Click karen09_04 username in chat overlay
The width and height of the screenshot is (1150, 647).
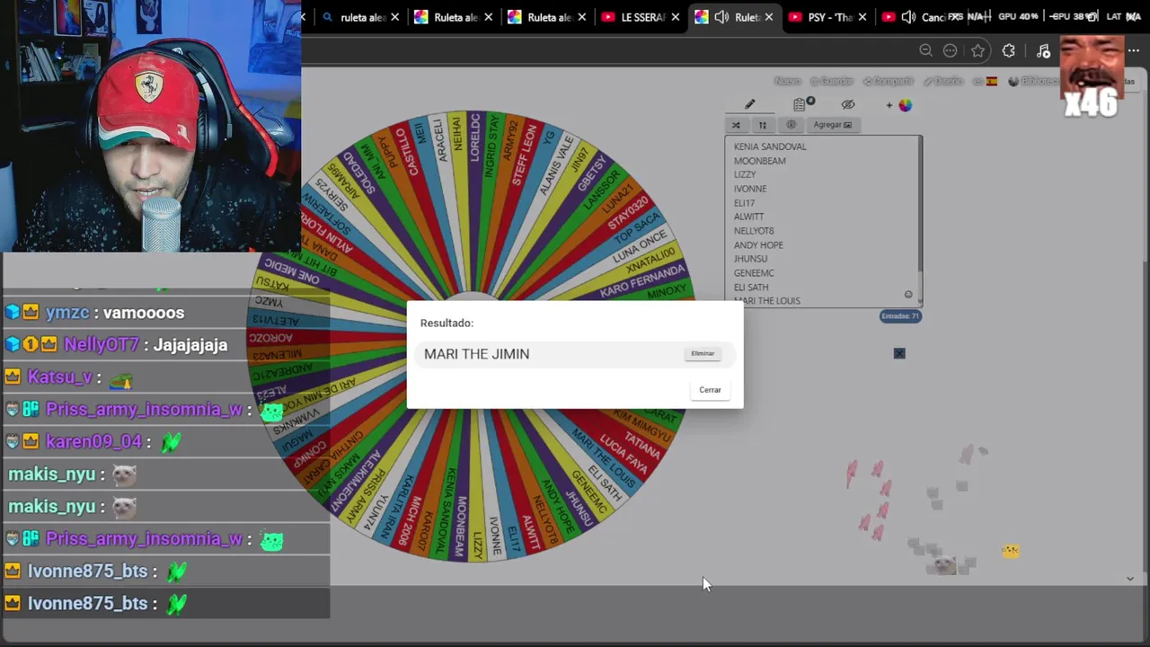coord(93,442)
